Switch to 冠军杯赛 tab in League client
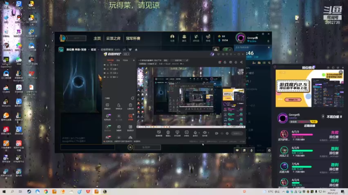This screenshot has height=195, width=348. coord(133,38)
